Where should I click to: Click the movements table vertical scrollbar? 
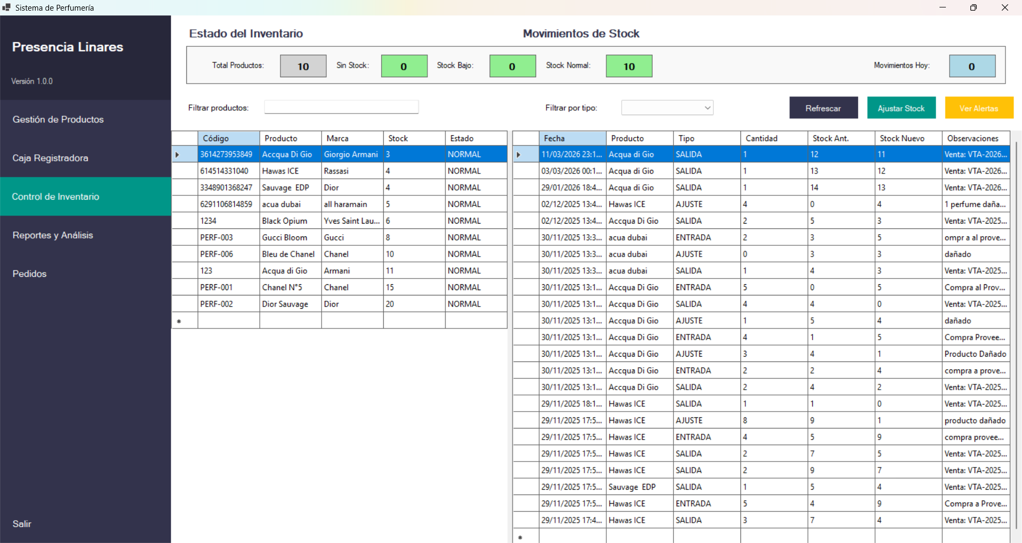click(x=1016, y=319)
